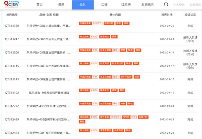Screen dimensions: 202x139
Task: Click the 费用争议 tag in row QT313247
Action: [105, 37]
